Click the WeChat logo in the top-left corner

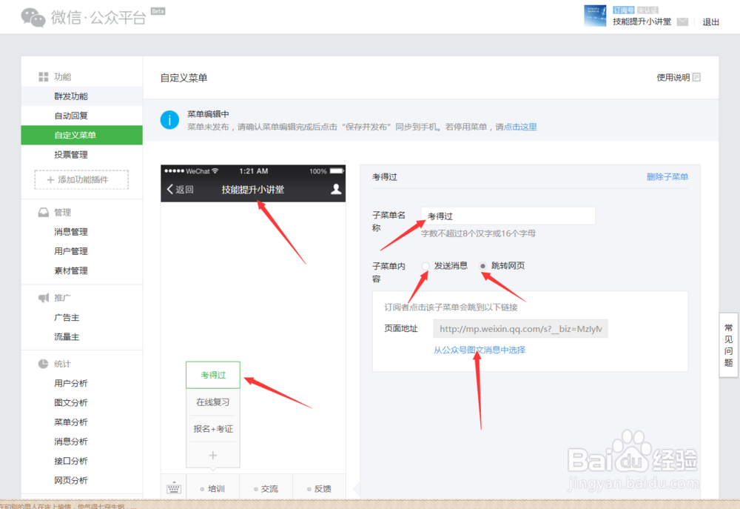[x=33, y=16]
